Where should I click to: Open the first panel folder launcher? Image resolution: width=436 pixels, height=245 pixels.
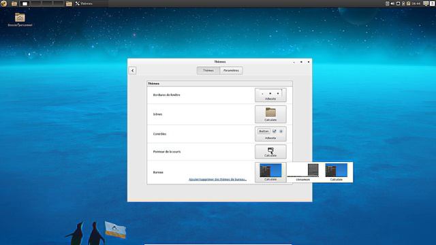click(14, 3)
